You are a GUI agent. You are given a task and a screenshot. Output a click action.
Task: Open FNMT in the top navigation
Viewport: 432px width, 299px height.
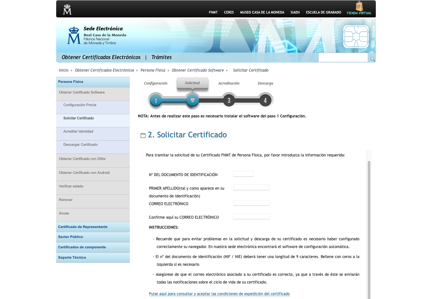click(x=213, y=12)
